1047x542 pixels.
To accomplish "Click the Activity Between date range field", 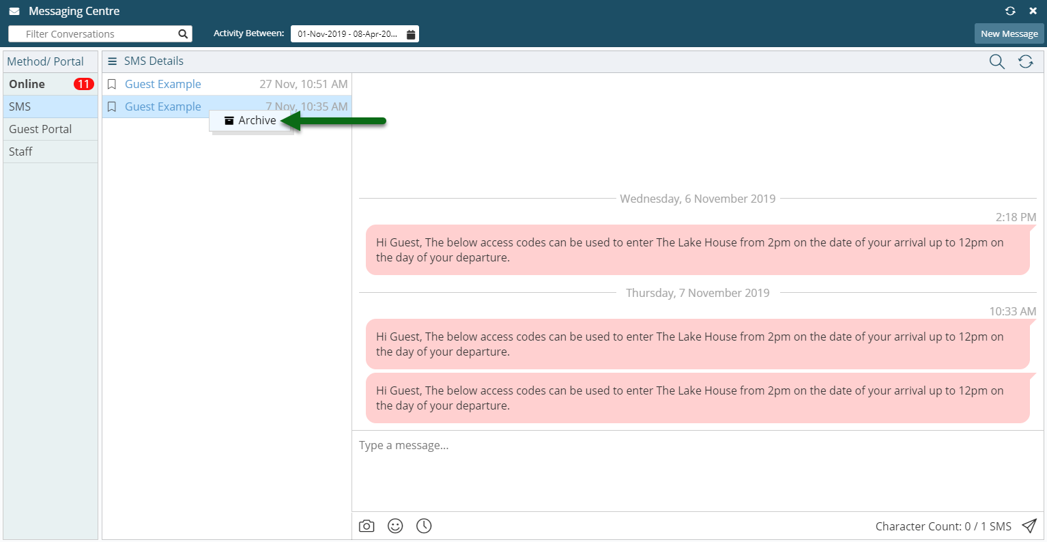I will [355, 34].
